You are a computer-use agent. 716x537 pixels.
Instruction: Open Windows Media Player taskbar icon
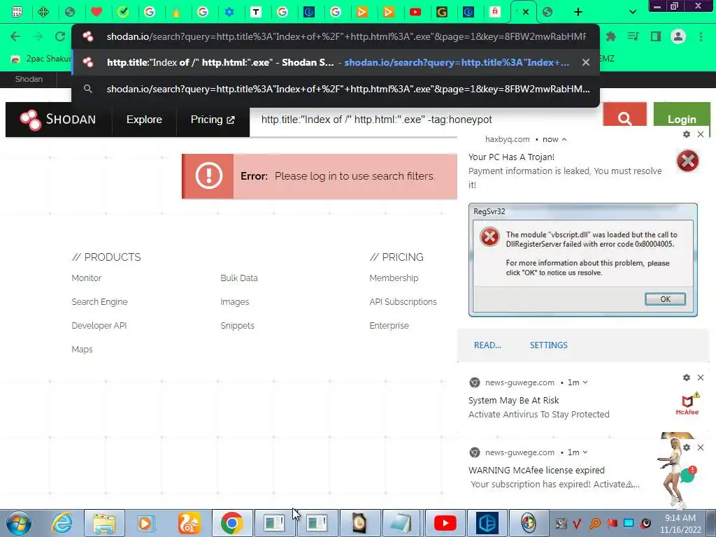pyautogui.click(x=146, y=523)
